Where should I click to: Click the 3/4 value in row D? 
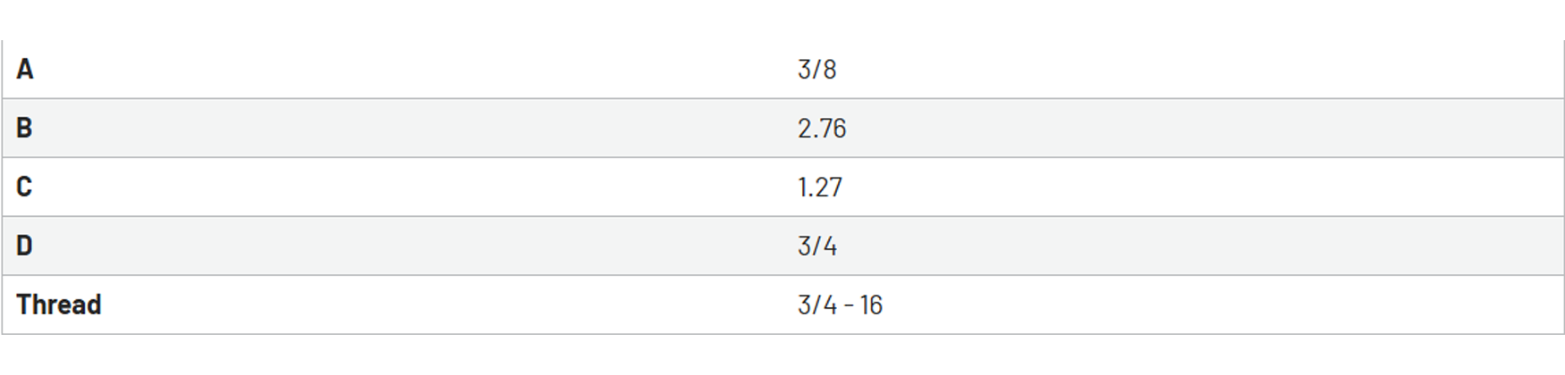point(817,246)
